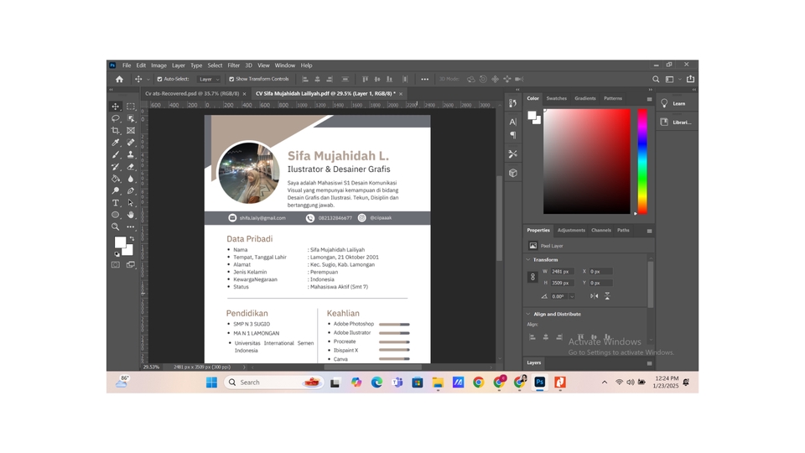Viewport: 805px width, 453px height.
Task: Click inside the red color picker field
Action: (587, 161)
